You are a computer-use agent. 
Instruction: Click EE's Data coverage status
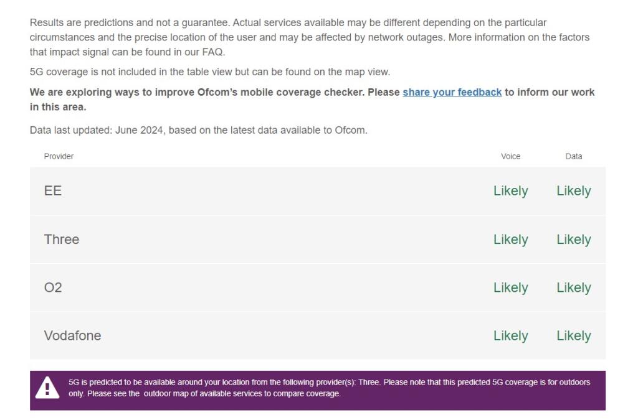click(573, 191)
